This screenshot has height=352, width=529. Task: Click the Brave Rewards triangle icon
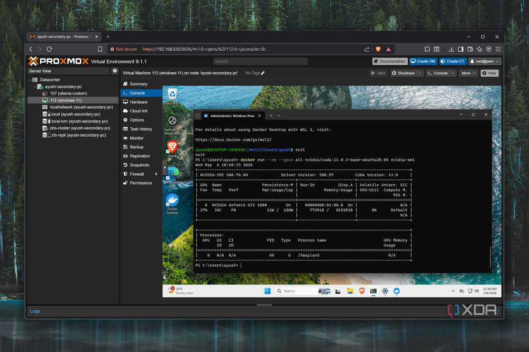tap(389, 49)
